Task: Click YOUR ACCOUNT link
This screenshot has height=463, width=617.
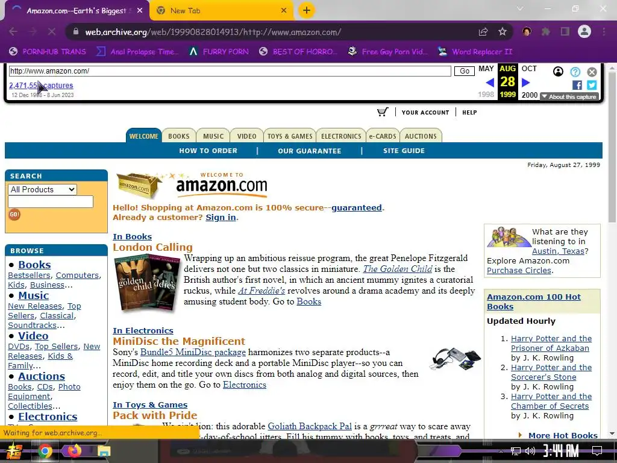Action: click(x=425, y=113)
